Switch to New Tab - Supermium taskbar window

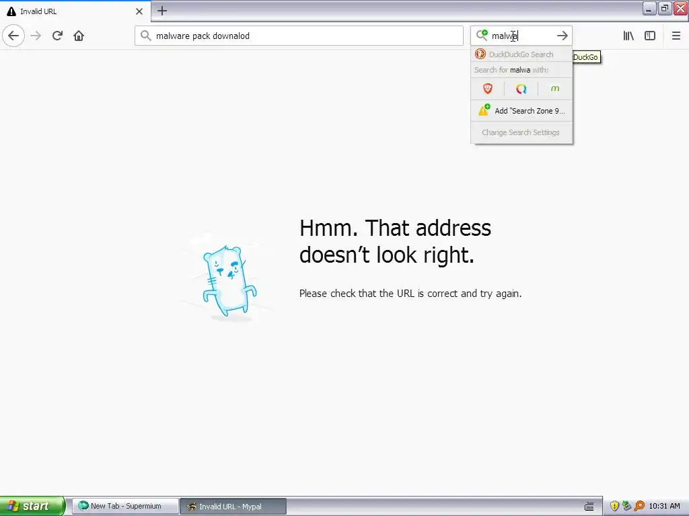pos(125,506)
